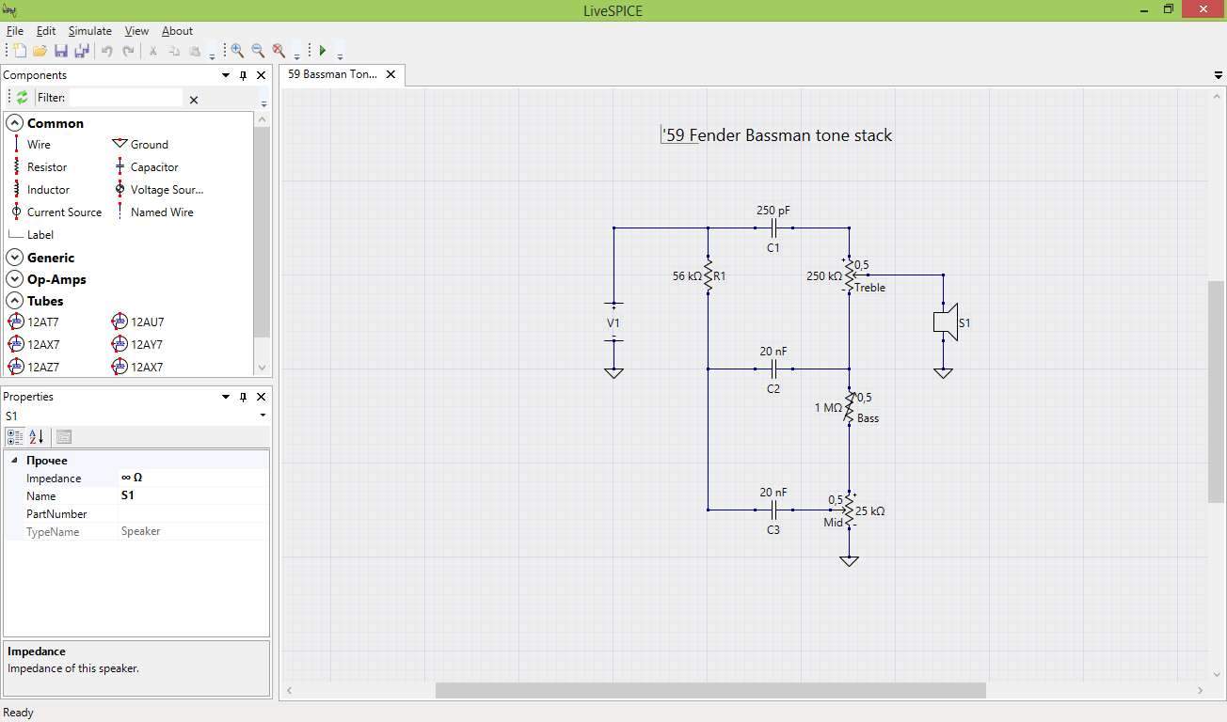Sort properties alphabetically
The width and height of the screenshot is (1227, 722).
coord(36,437)
